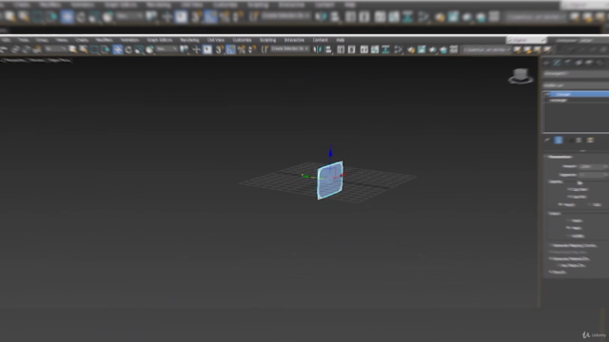The image size is (609, 342).
Task: Select the Extrude modifier in the stack
Action: coord(580,94)
